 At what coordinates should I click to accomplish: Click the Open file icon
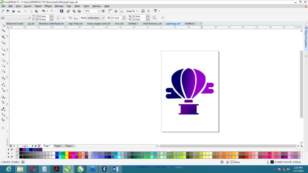(x=8, y=11)
